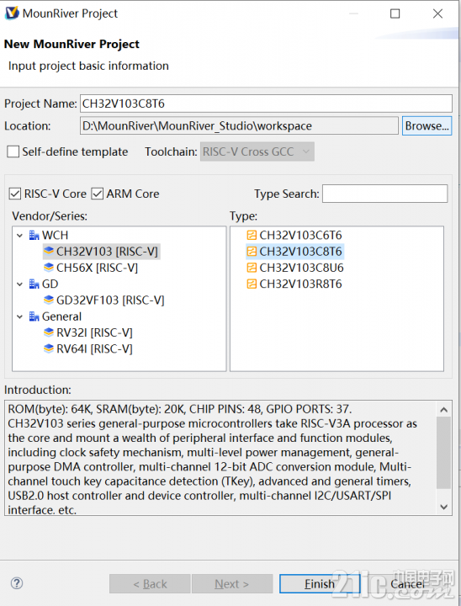Click the Browse... button for location
The width and height of the screenshot is (461, 606).
tap(427, 126)
